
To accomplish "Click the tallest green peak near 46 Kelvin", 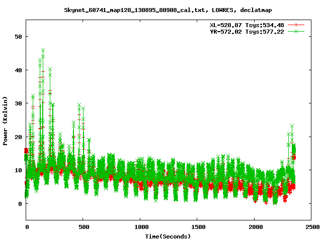I will tap(43, 50).
